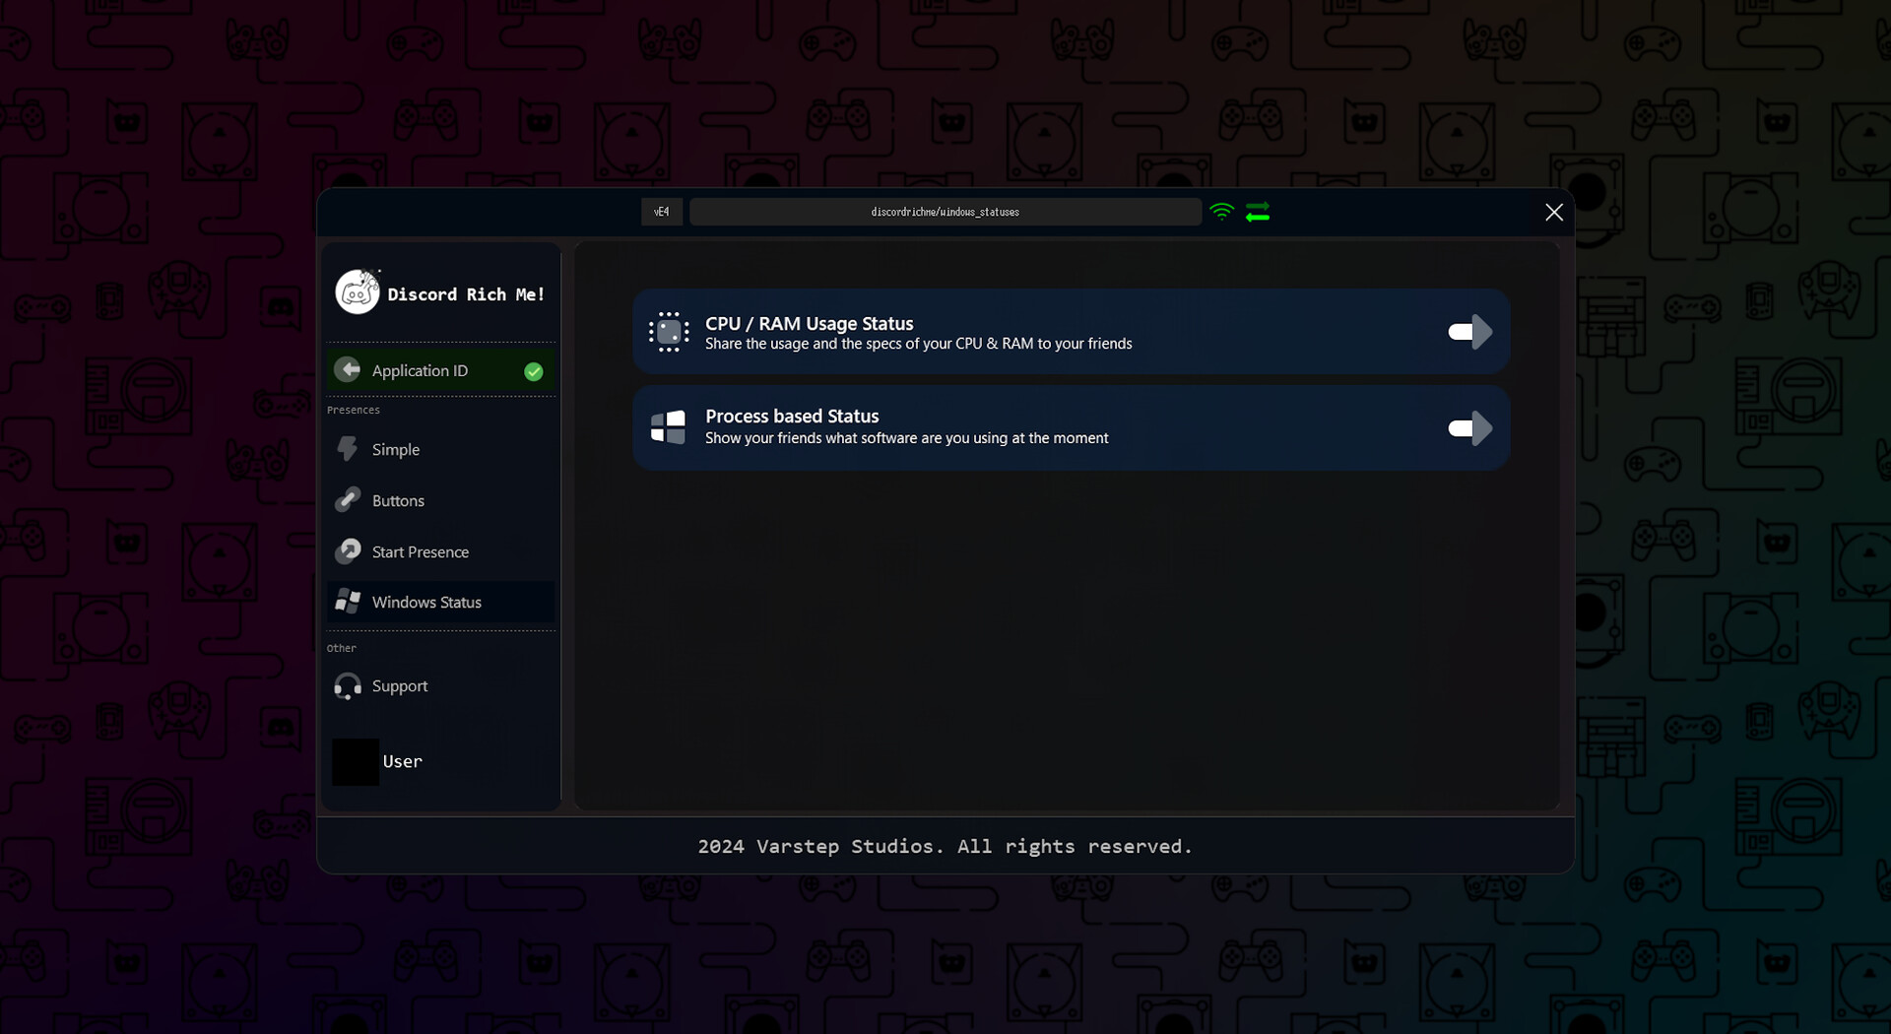Click the Process based Status heading
This screenshot has width=1891, height=1034.
pyautogui.click(x=792, y=416)
